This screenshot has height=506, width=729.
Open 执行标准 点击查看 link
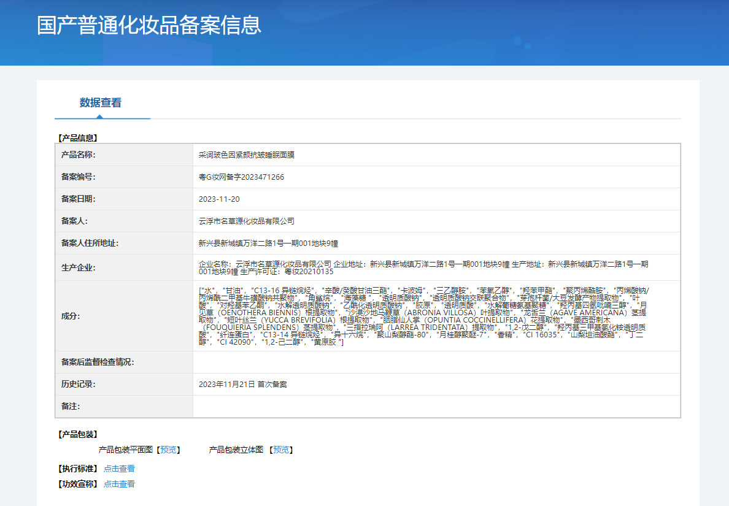click(x=119, y=469)
